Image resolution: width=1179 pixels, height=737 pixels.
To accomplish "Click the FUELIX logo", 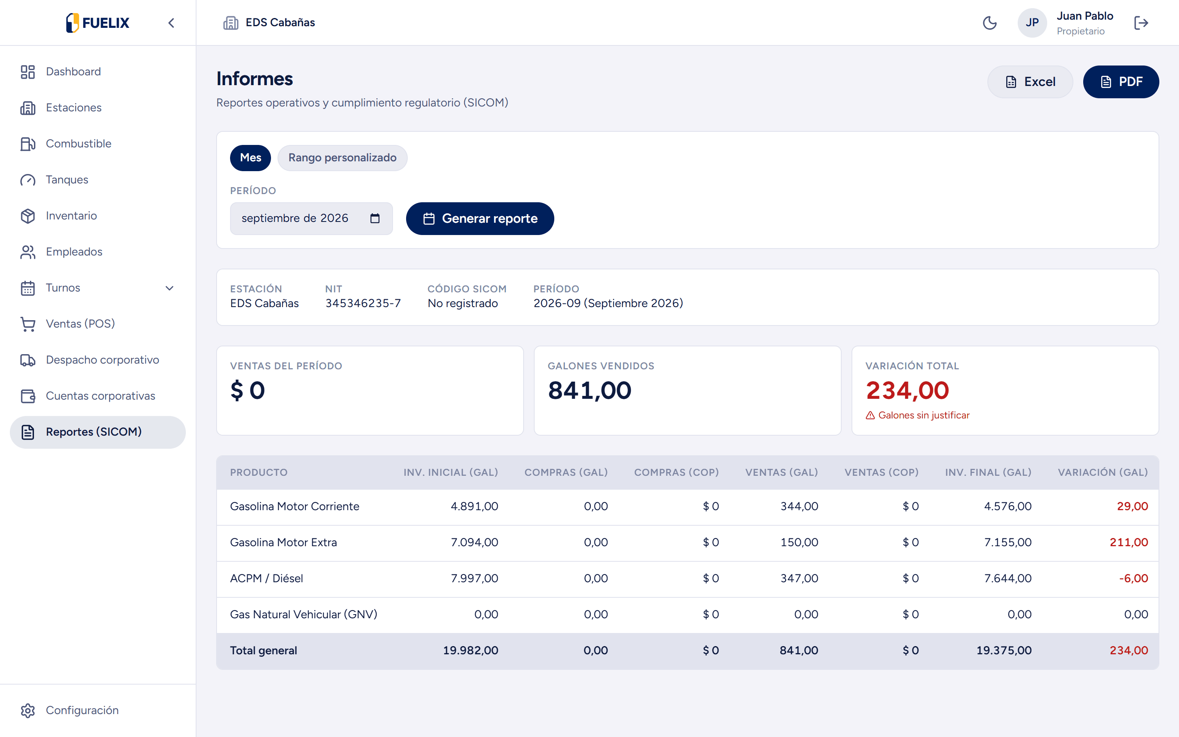I will click(97, 23).
